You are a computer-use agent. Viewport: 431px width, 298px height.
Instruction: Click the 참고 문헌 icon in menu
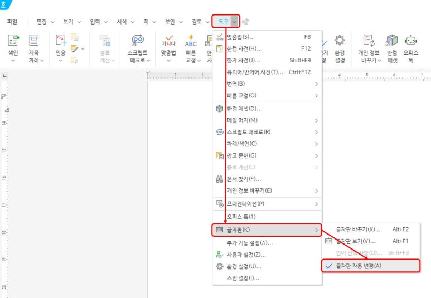[x=219, y=155]
